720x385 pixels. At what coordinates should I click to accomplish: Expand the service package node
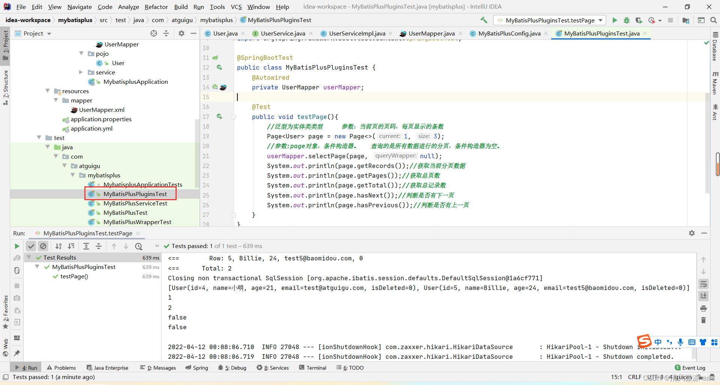click(81, 72)
